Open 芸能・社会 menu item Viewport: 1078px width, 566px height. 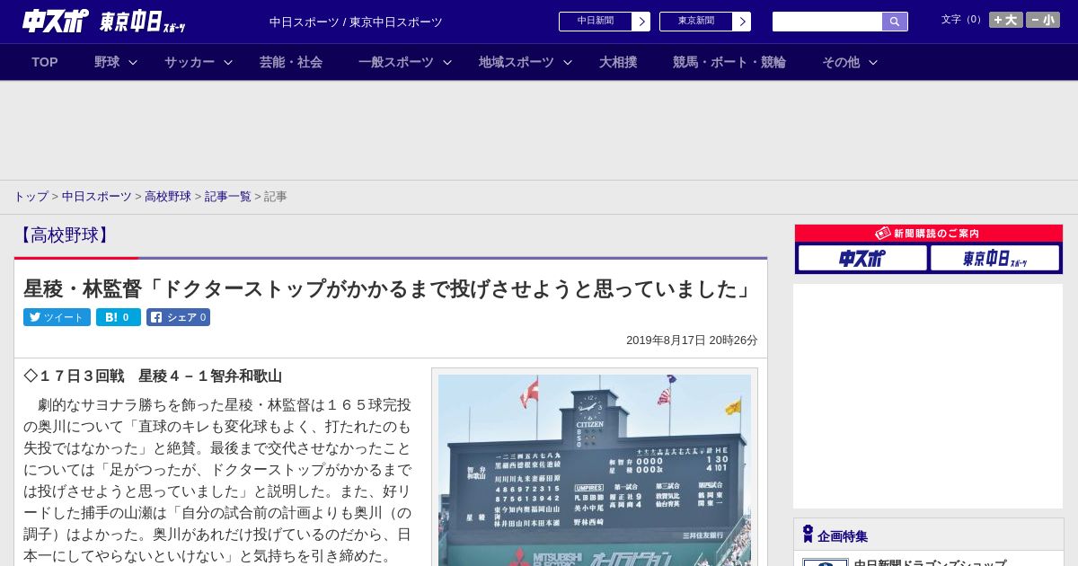point(291,62)
